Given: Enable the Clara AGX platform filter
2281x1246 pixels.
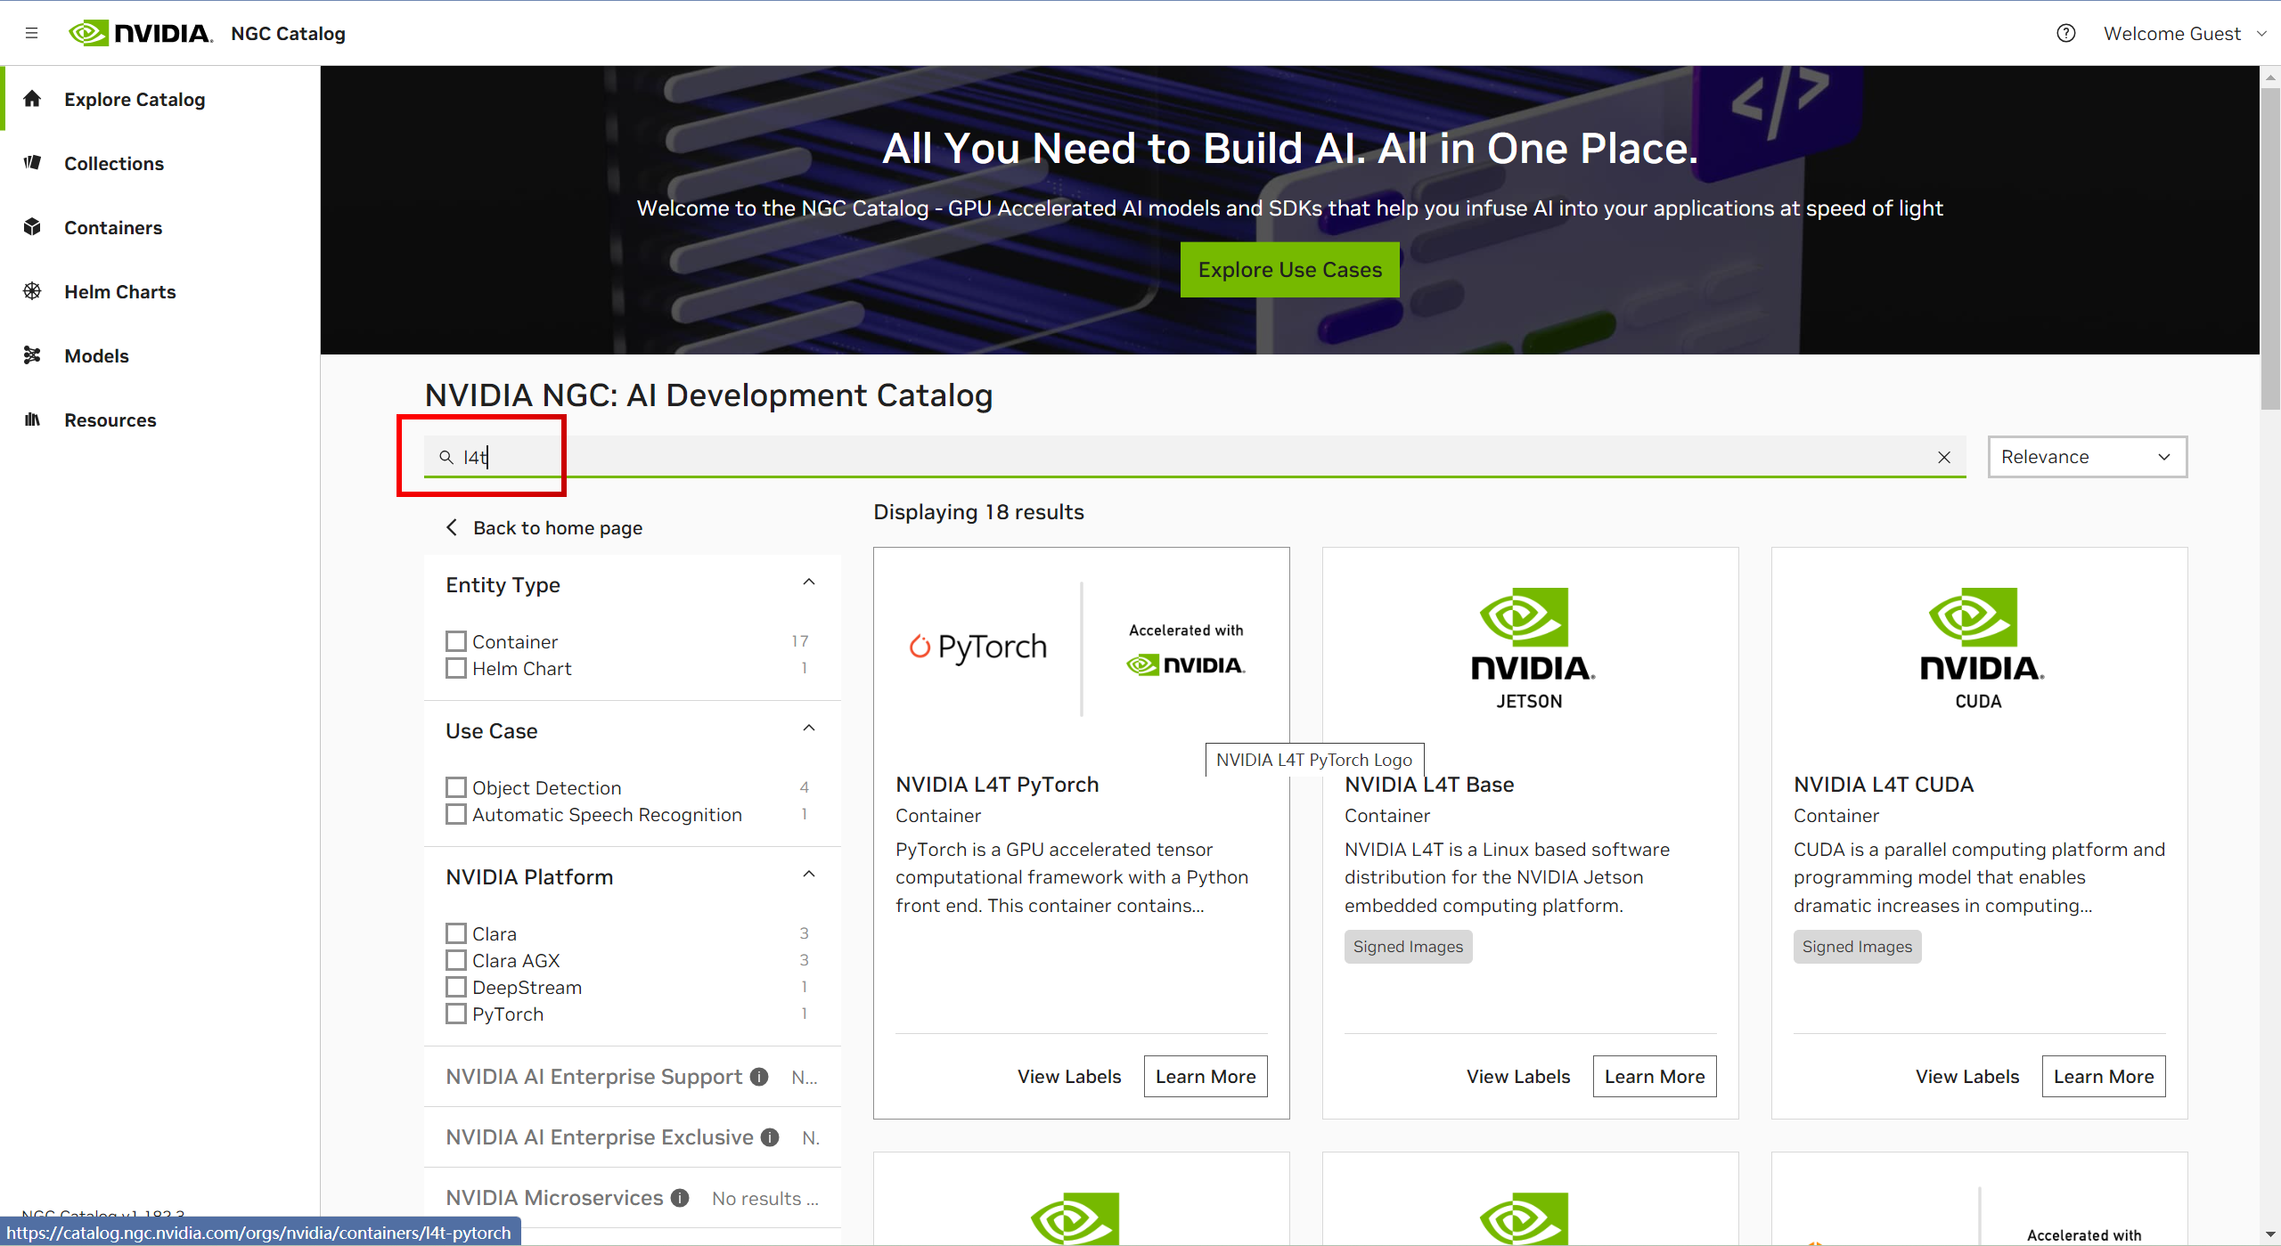Looking at the screenshot, I should (x=456, y=960).
